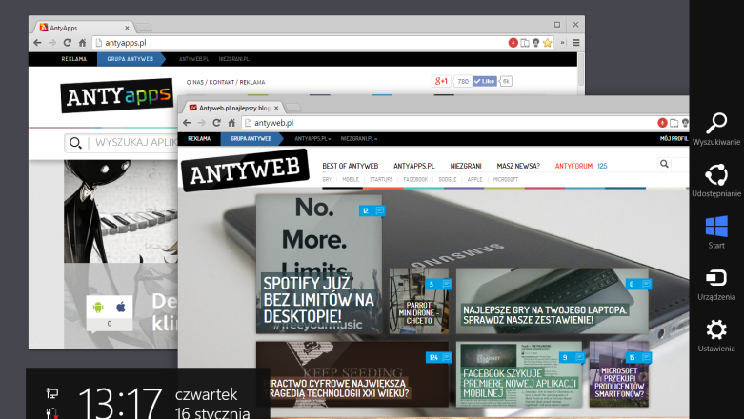Open the MOBILE category link
Image resolution: width=744 pixels, height=419 pixels.
click(x=351, y=179)
